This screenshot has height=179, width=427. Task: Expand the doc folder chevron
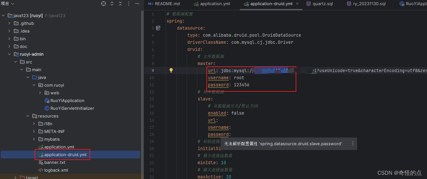10,47
